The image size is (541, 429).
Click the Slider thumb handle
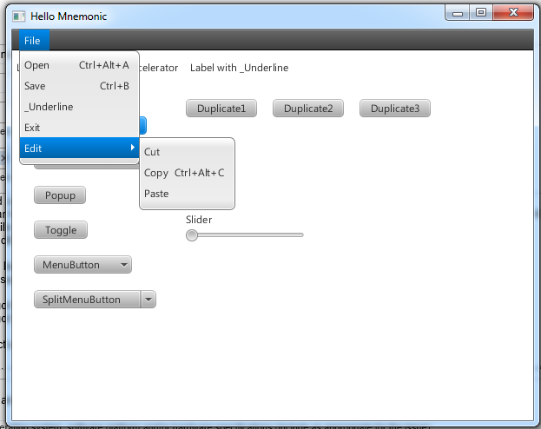point(192,235)
